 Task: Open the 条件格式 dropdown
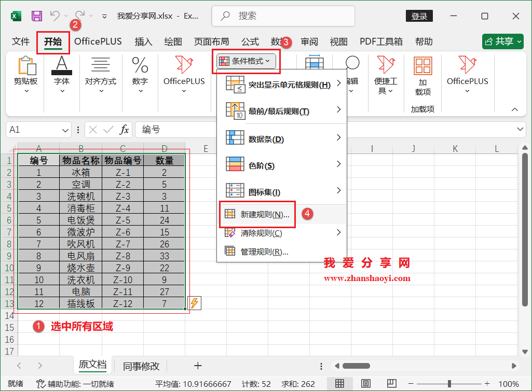[246, 61]
